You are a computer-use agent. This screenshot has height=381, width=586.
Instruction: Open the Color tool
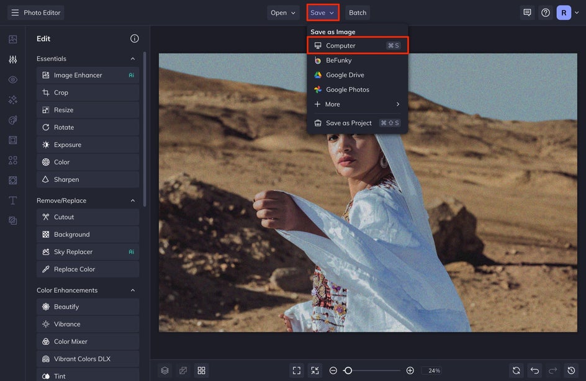click(88, 162)
